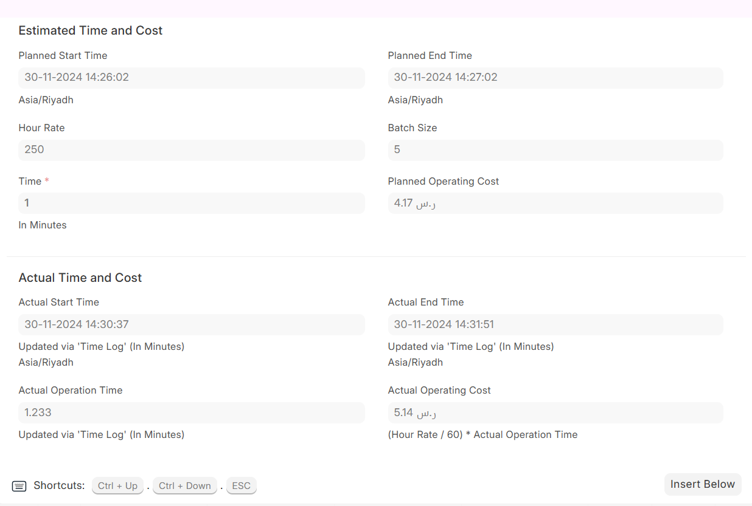
Task: Focus the required Time input field
Action: (191, 203)
